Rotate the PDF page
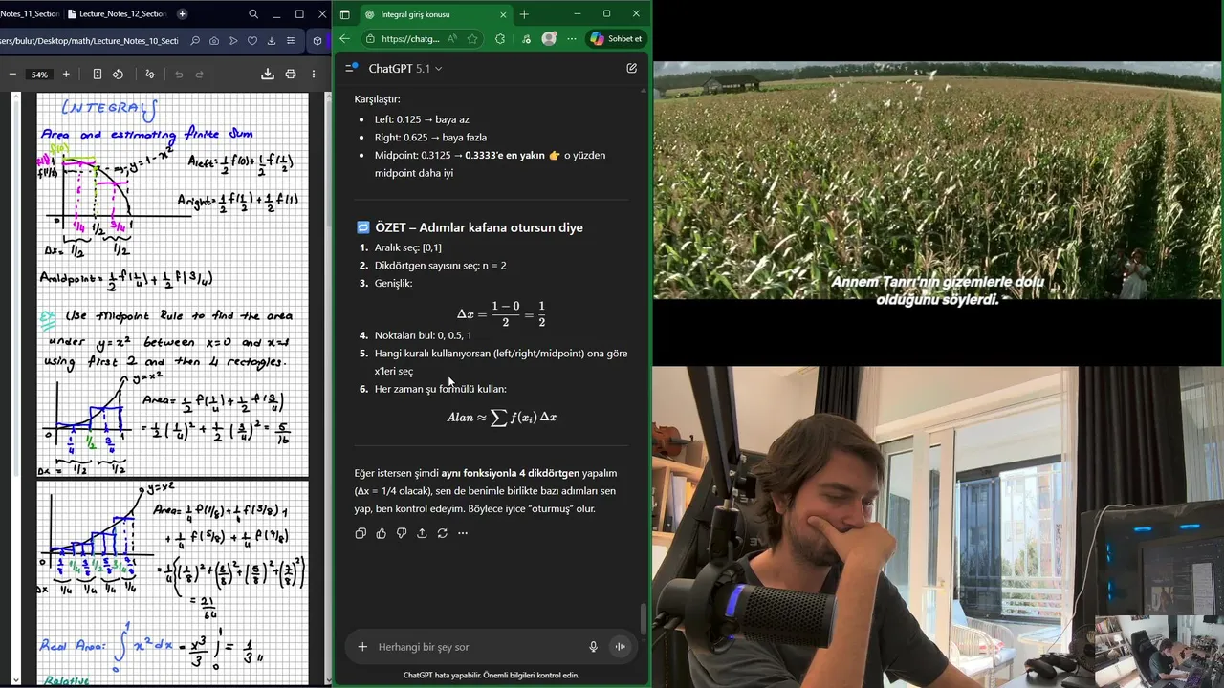The width and height of the screenshot is (1224, 688). point(118,75)
